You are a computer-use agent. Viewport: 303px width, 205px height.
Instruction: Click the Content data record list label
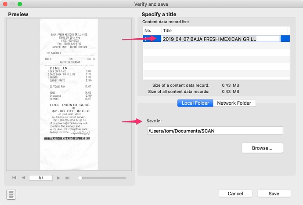tap(166, 22)
